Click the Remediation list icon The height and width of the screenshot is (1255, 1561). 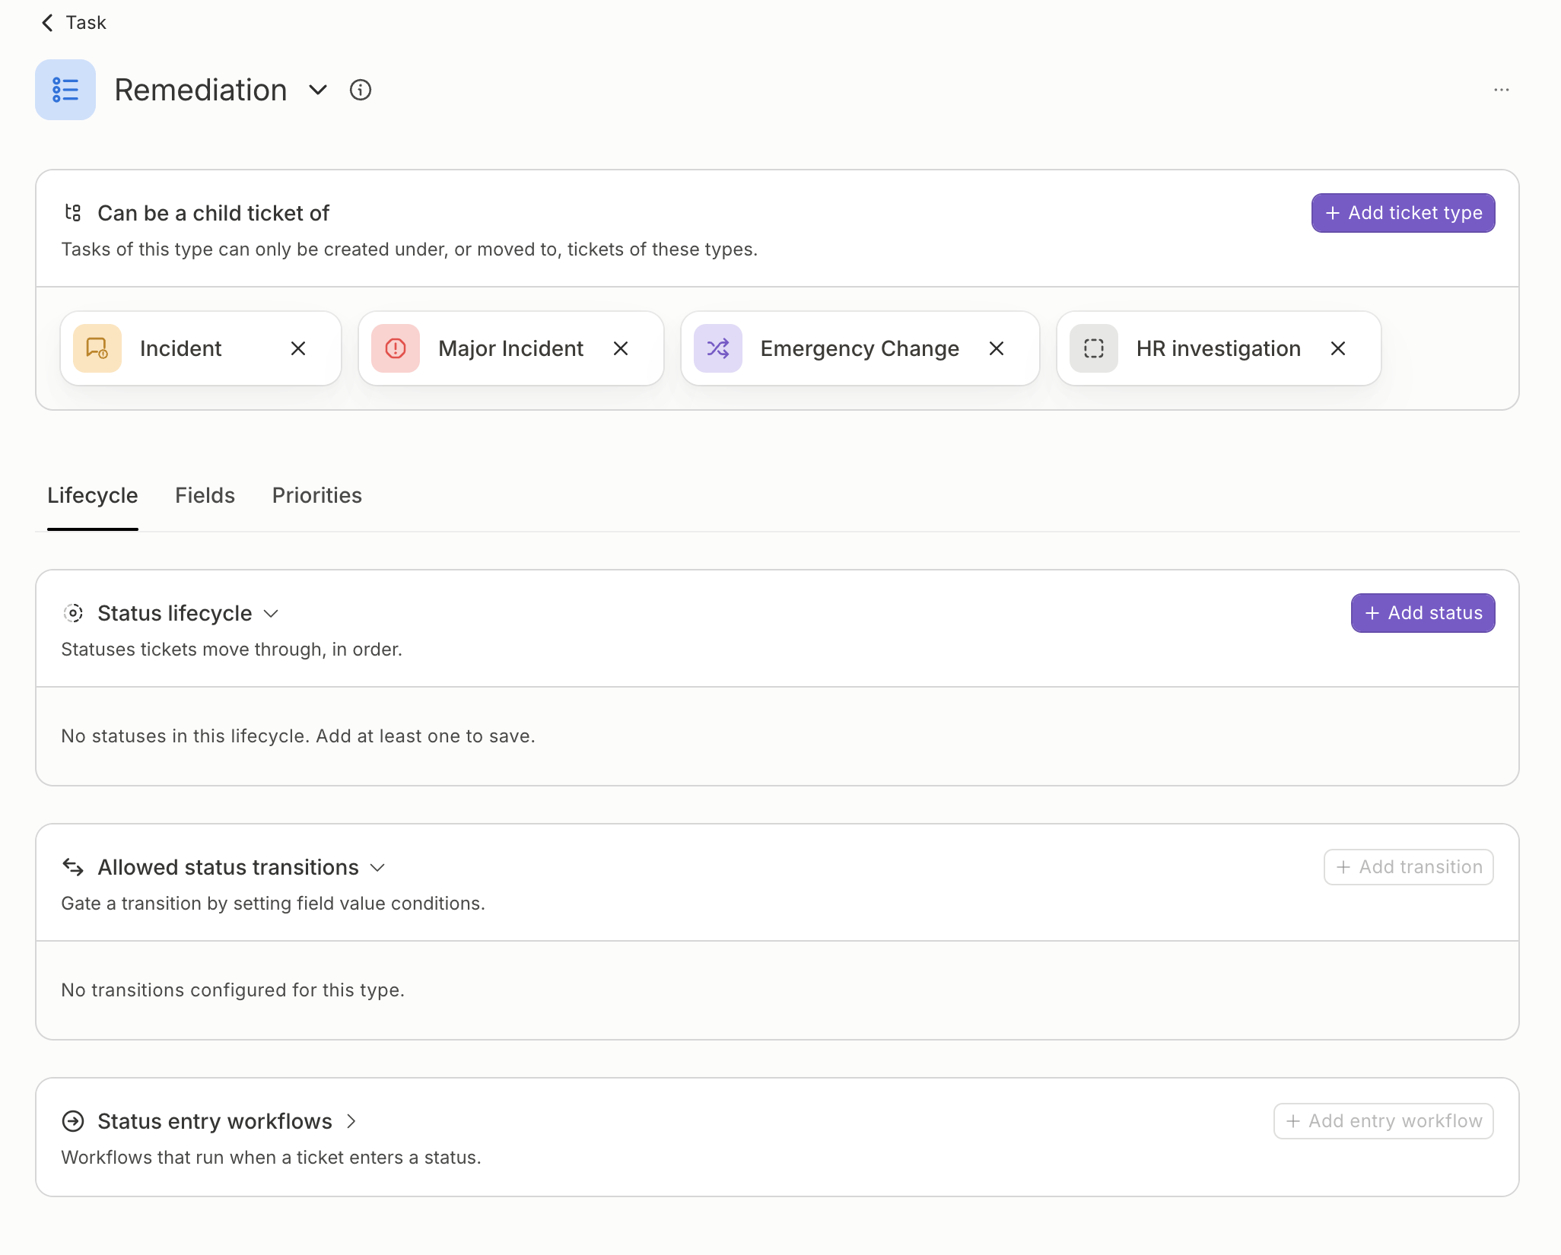(x=65, y=90)
